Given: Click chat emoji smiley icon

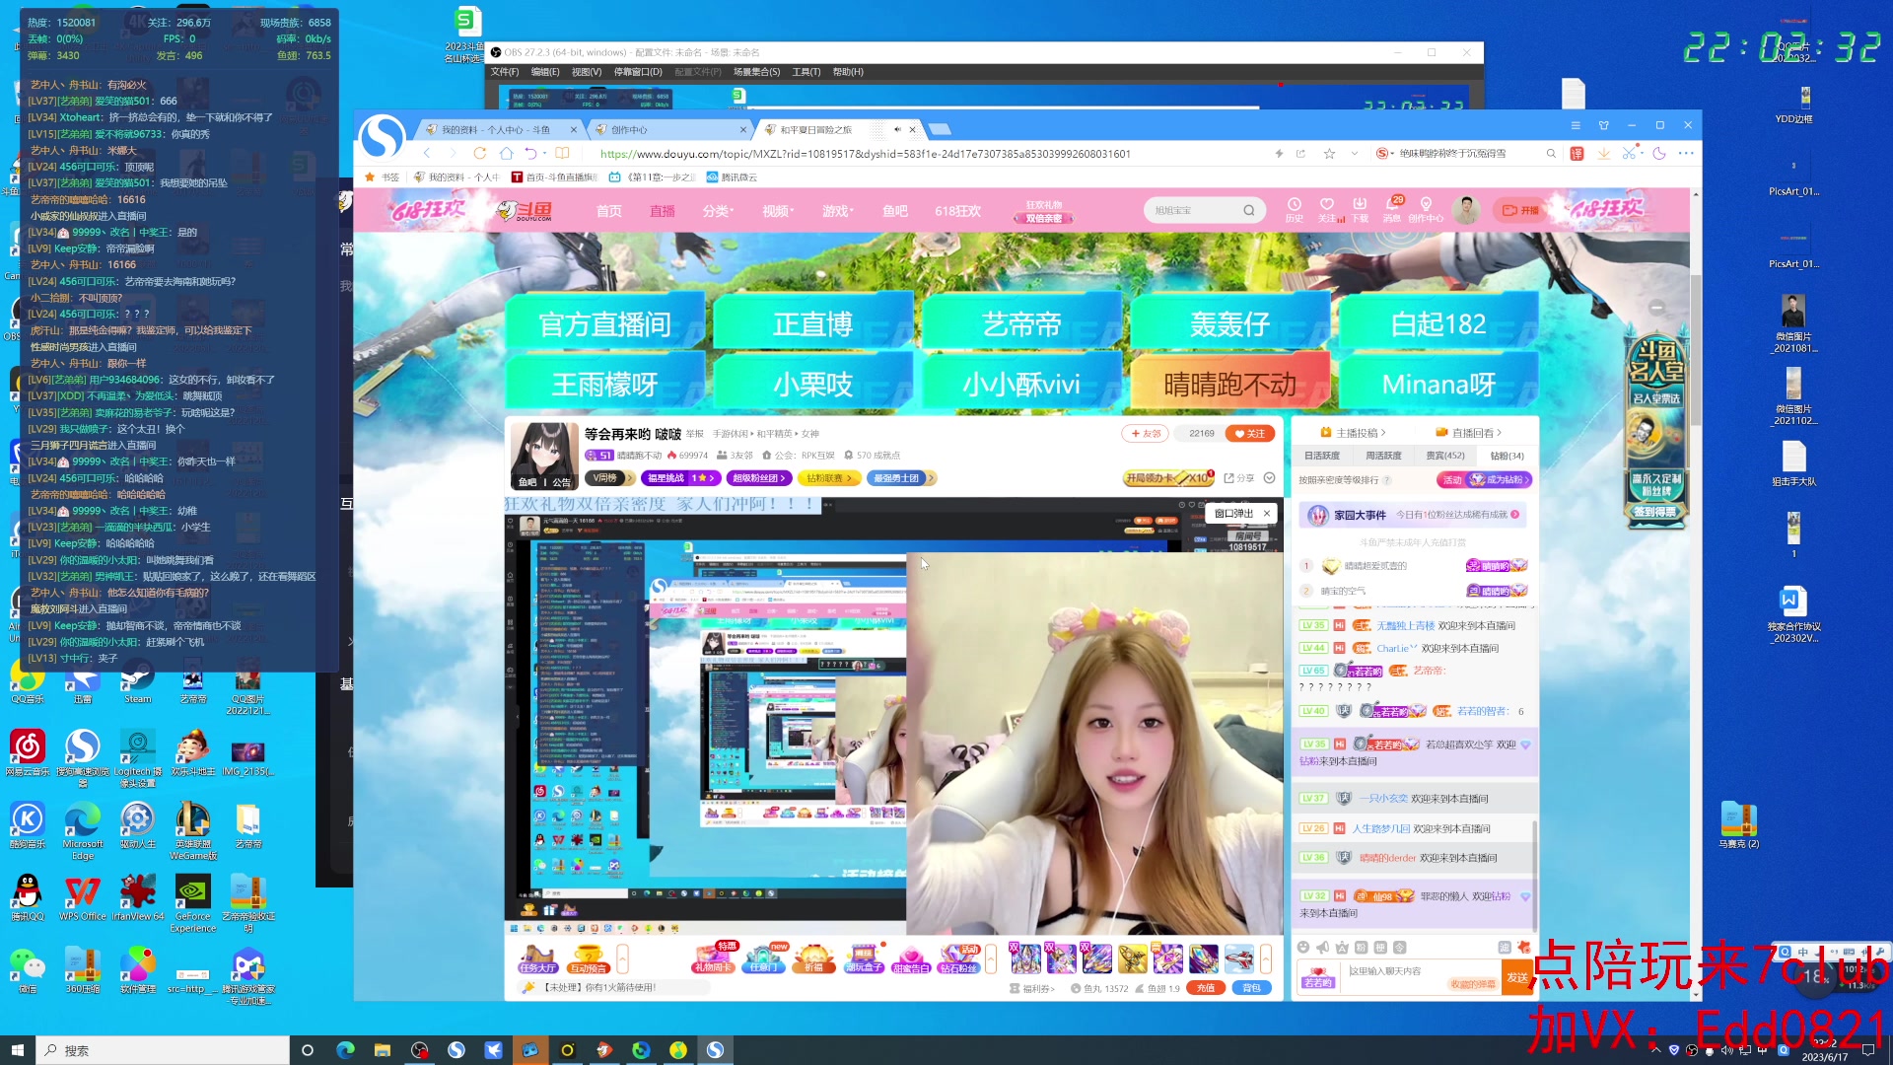Looking at the screenshot, I should (1303, 948).
